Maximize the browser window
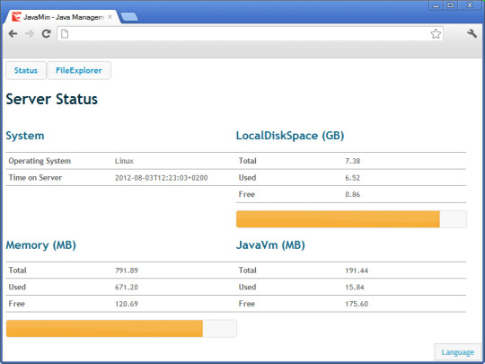Screen dimensions: 485x364 [x=451, y=5]
